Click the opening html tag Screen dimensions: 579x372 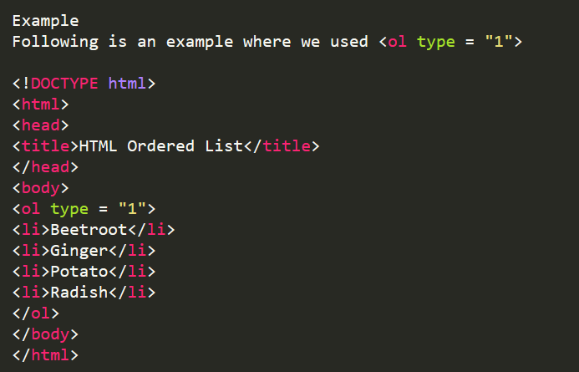41,104
